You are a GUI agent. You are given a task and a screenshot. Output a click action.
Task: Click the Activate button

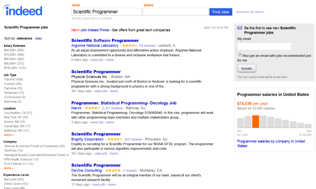pyautogui.click(x=247, y=68)
